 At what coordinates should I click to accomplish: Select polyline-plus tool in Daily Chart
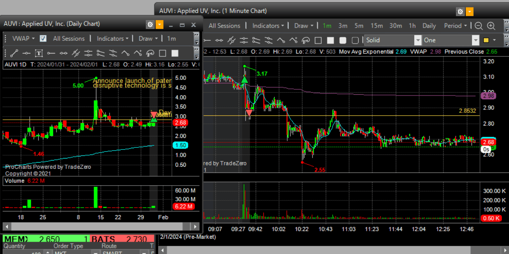pos(138,53)
